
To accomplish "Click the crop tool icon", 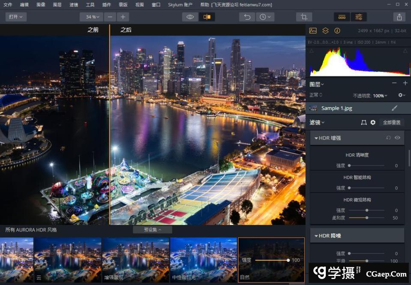I will [x=304, y=17].
